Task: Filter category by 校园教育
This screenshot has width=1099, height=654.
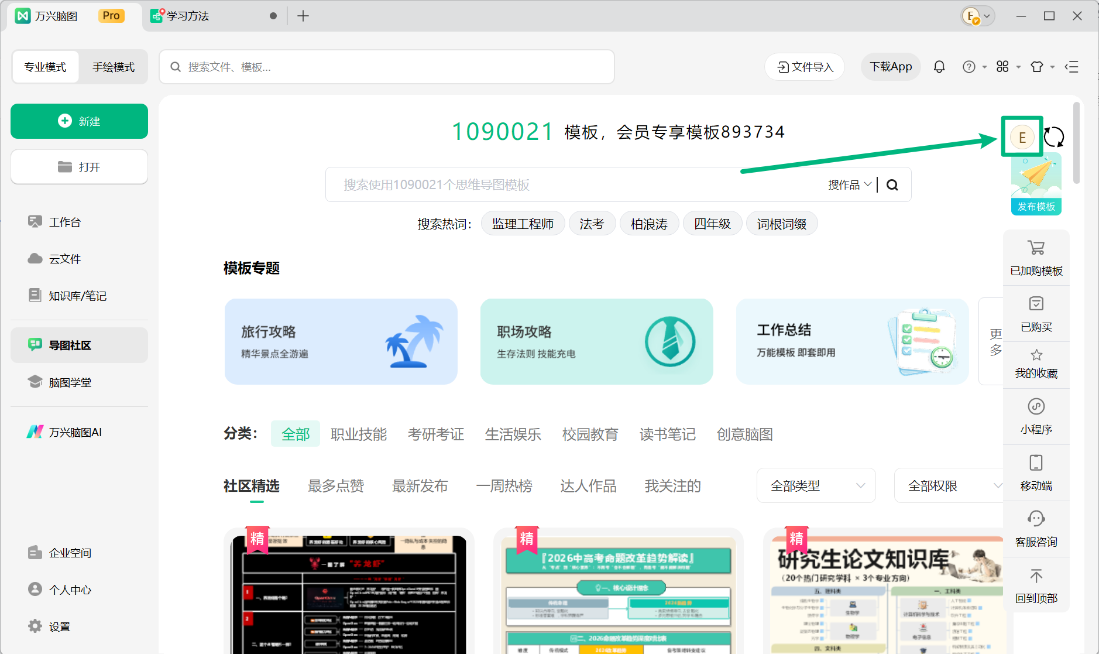Action: click(590, 434)
